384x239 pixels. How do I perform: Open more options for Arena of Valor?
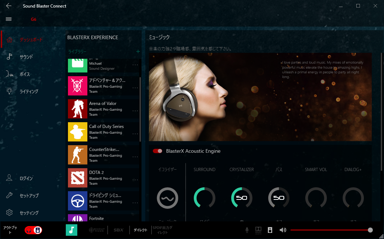(x=135, y=111)
